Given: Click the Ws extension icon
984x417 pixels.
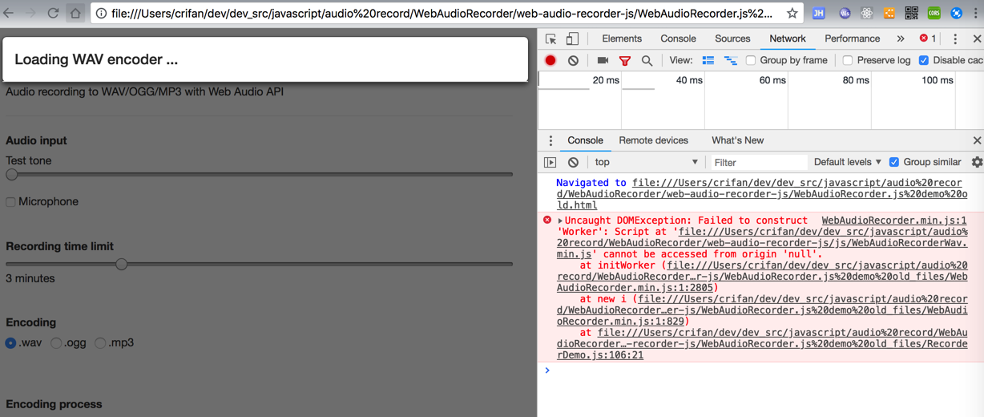Looking at the screenshot, I should pyautogui.click(x=845, y=13).
